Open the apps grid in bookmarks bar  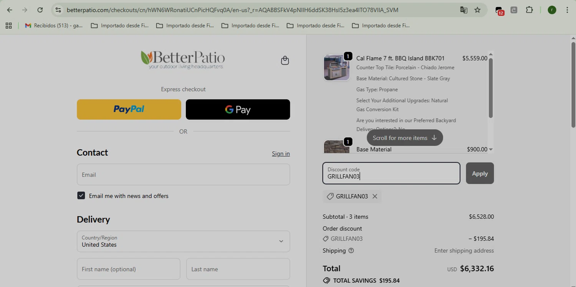coord(8,26)
